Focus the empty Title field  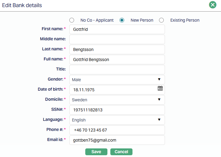pos(117,70)
